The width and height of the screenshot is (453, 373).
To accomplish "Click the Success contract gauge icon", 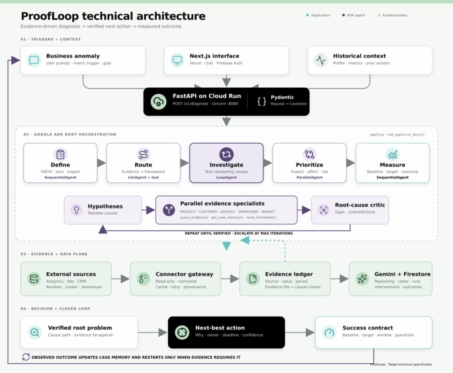I will (329, 333).
